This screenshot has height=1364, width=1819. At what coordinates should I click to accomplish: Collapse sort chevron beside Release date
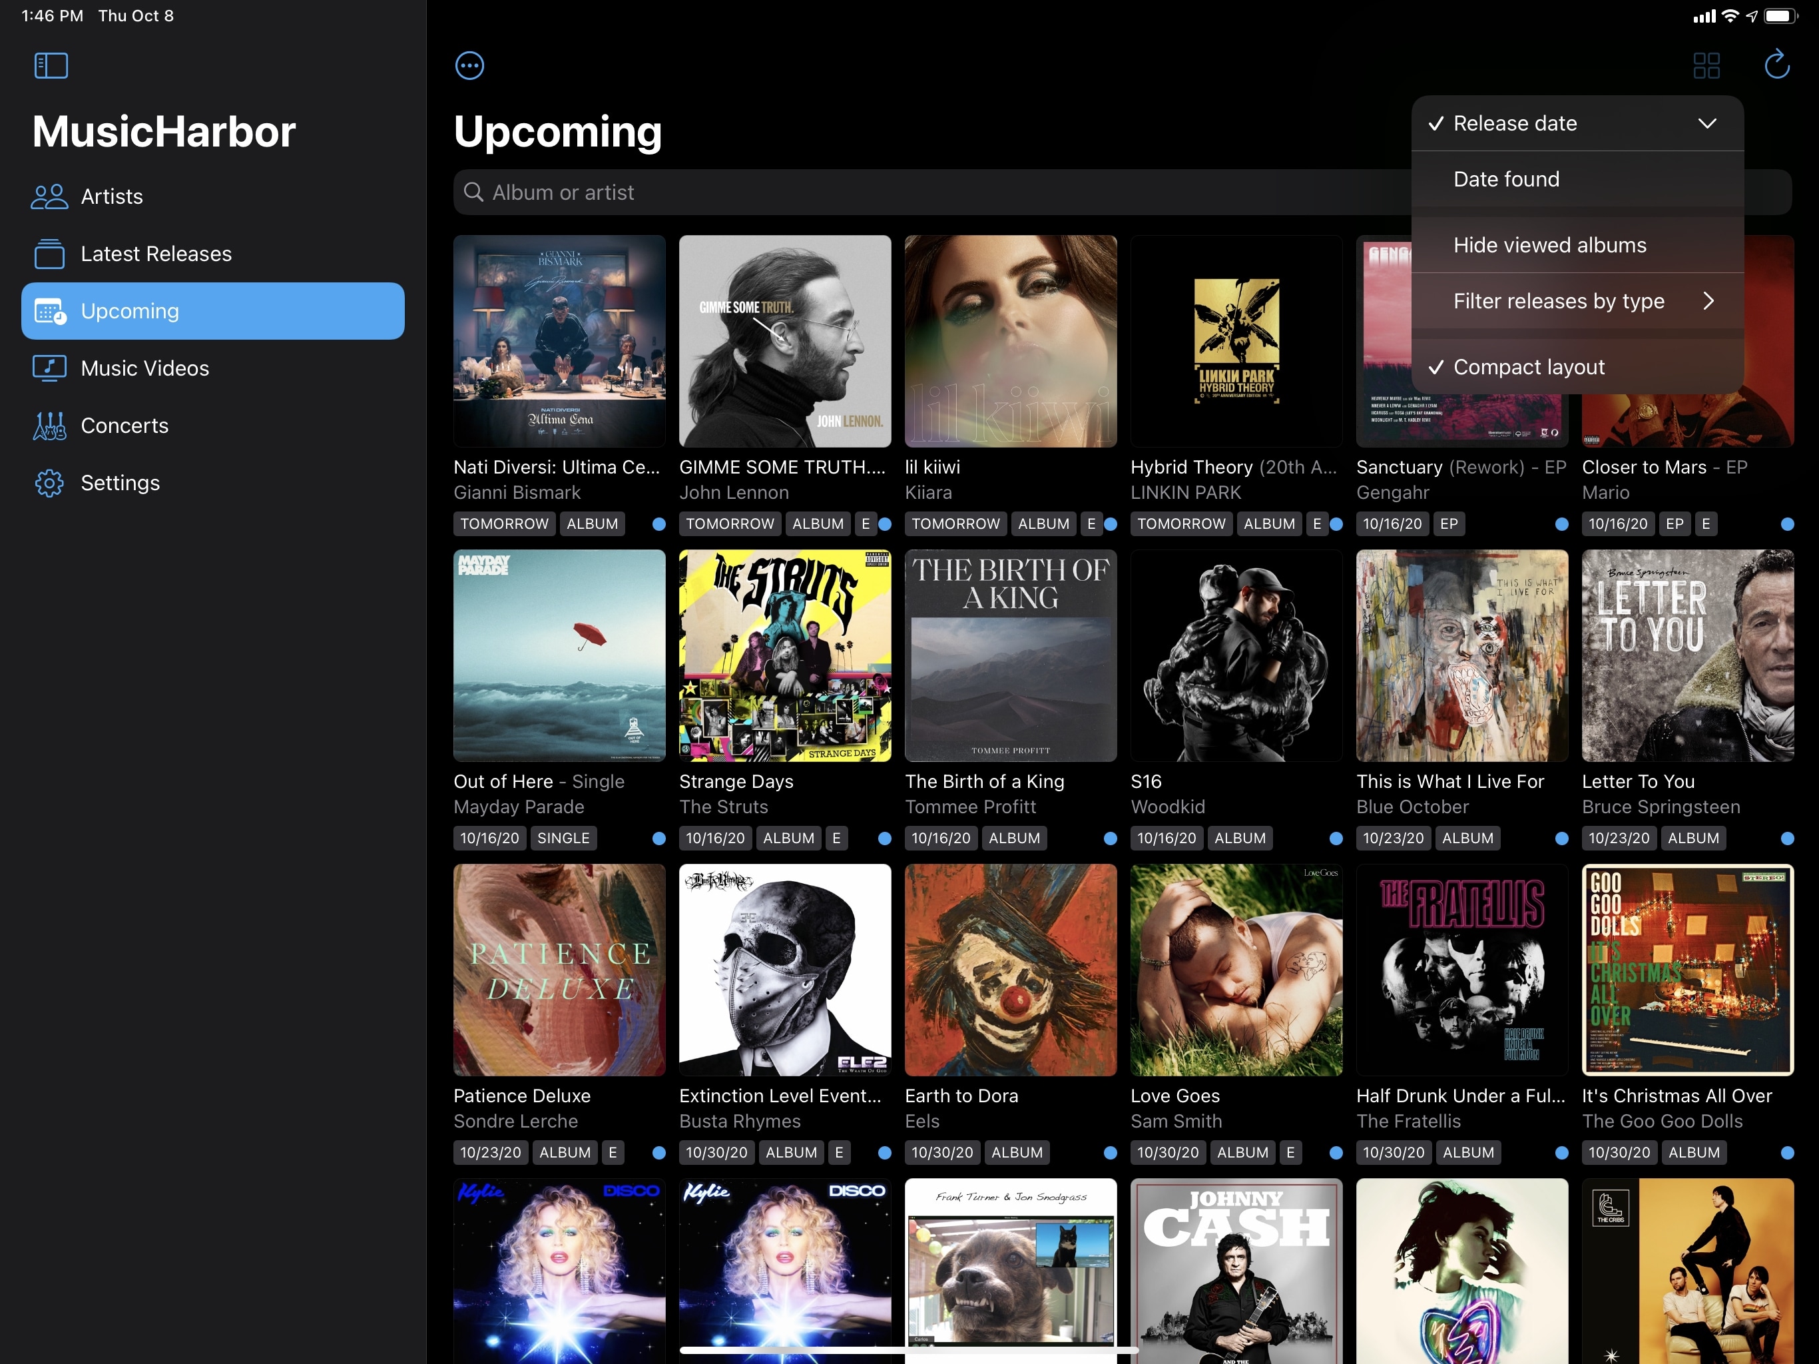point(1707,123)
